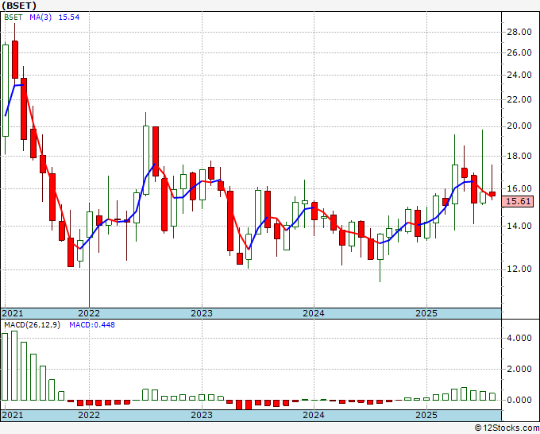The image size is (540, 434).
Task: Open the 12Stocks.com copyright link
Action: [507, 428]
